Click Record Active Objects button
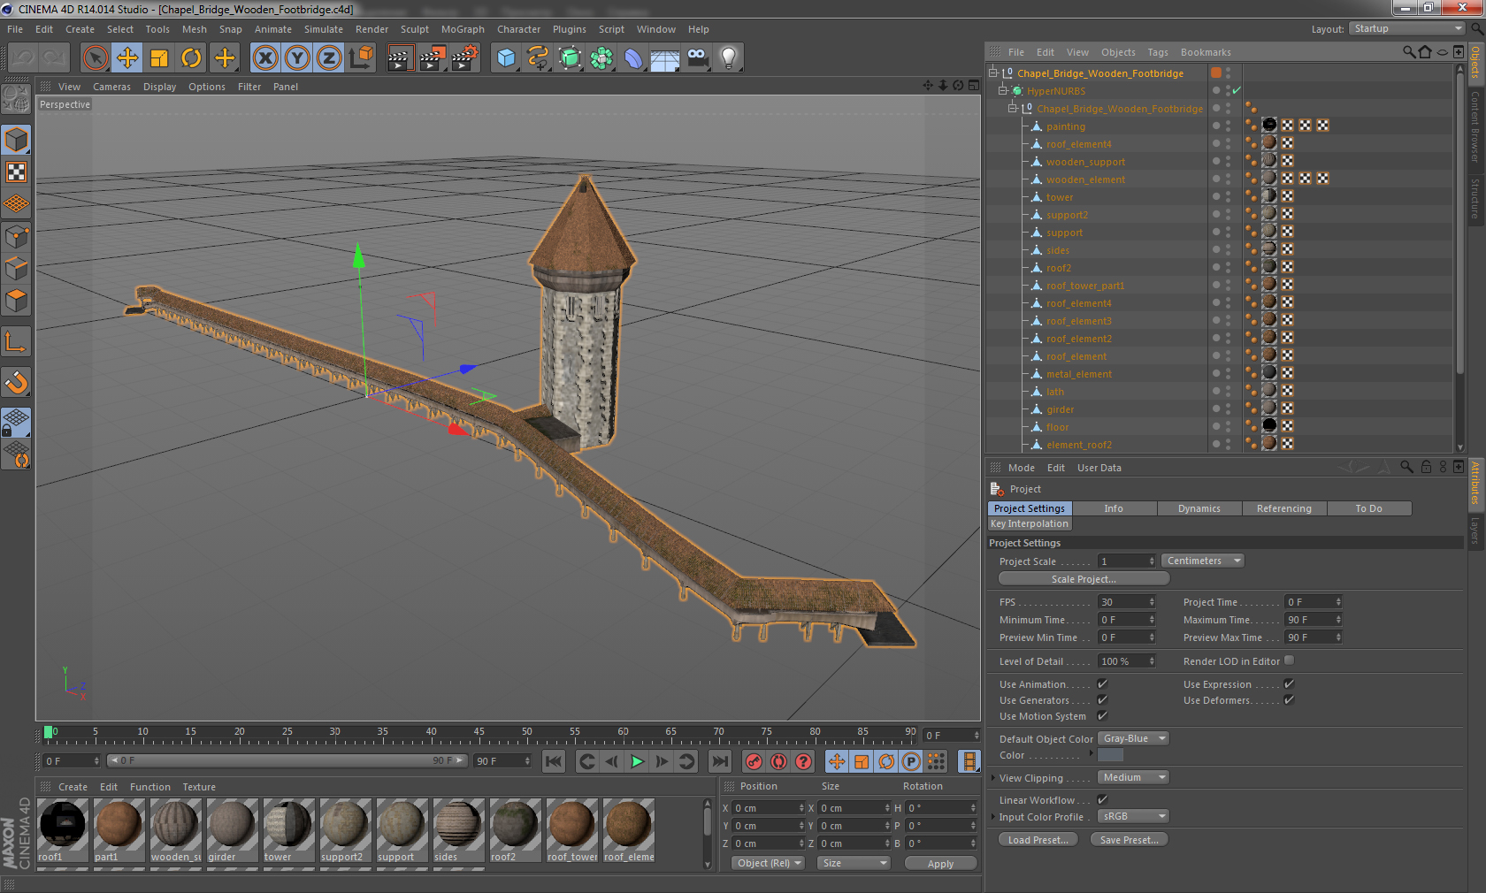1486x893 pixels. click(754, 761)
